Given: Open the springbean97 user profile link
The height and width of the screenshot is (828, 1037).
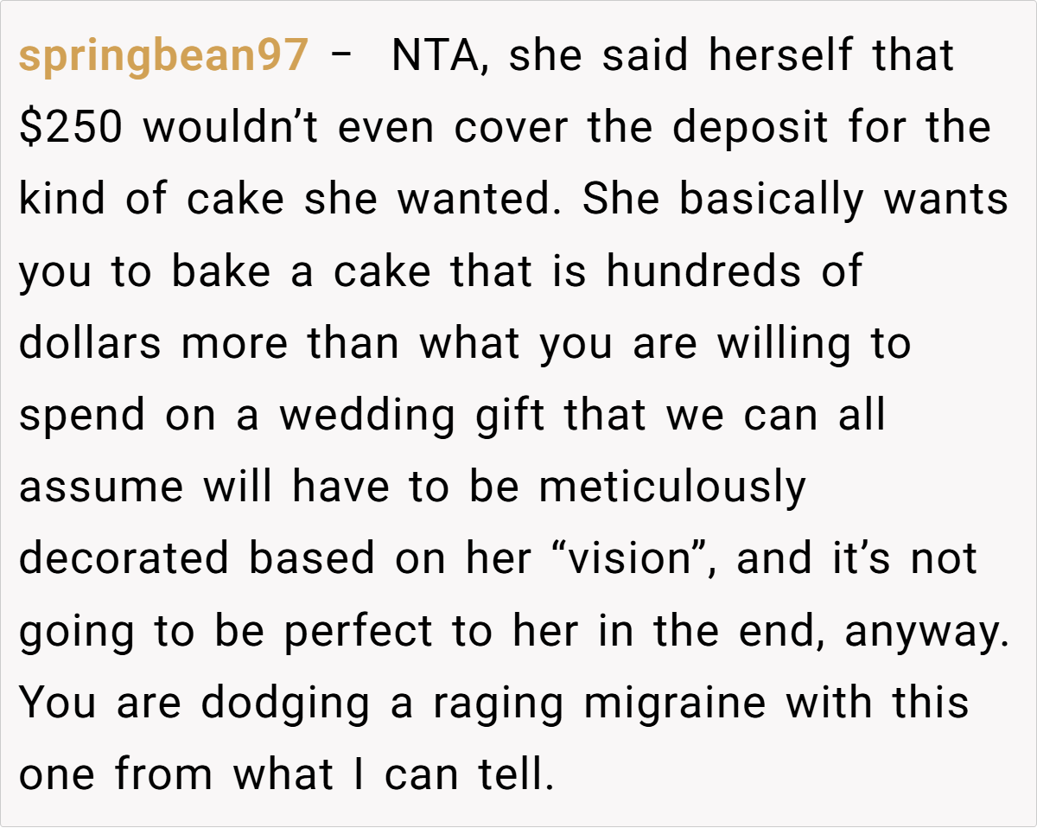Looking at the screenshot, I should coord(162,57).
